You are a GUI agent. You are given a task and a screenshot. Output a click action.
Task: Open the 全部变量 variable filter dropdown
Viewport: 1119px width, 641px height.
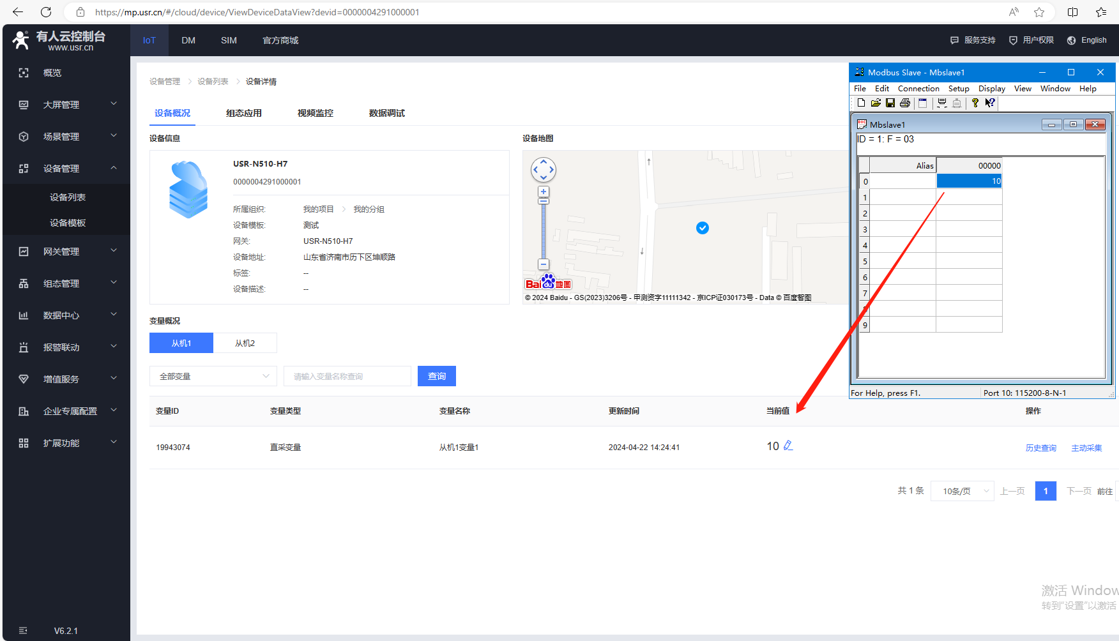(x=213, y=376)
